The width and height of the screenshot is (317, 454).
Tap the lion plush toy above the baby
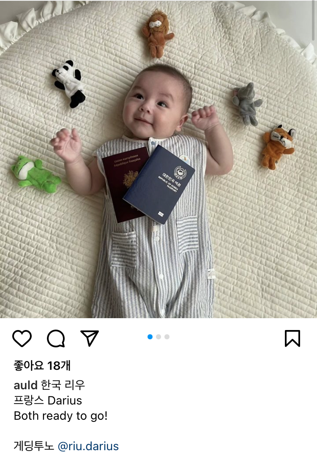(158, 33)
